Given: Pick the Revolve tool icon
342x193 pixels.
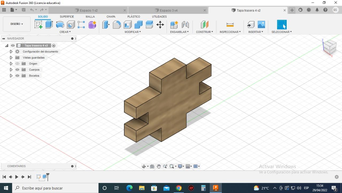Looking at the screenshot, I should [60, 25].
